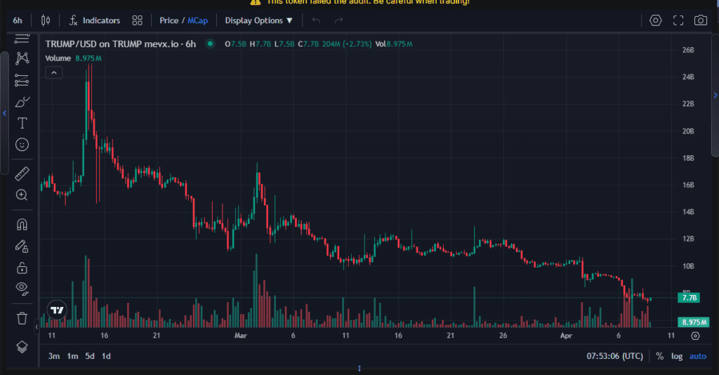
Task: Expand the right side panel arrow
Action: [715, 96]
